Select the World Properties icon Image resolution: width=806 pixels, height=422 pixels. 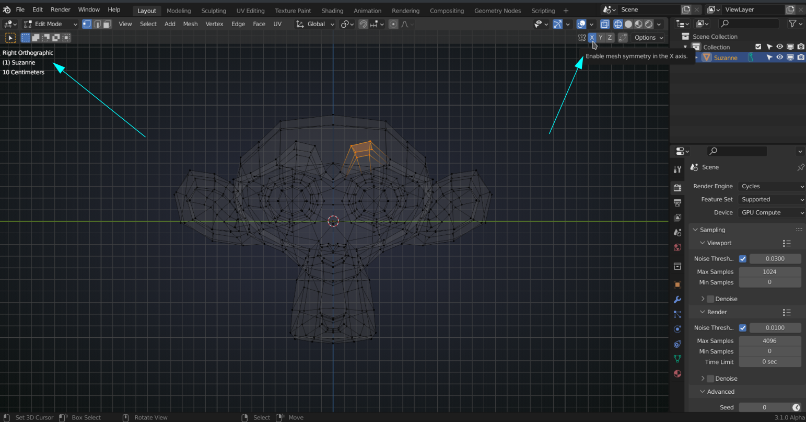point(677,247)
